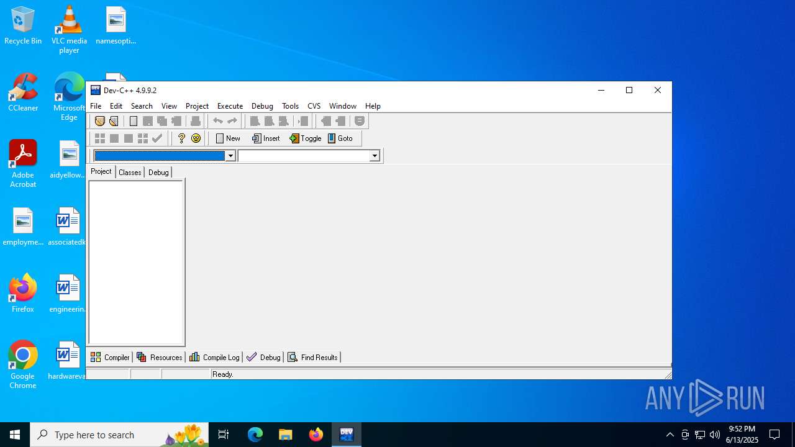Click the Replace toolbar icon
The image size is (795, 447).
point(269,121)
